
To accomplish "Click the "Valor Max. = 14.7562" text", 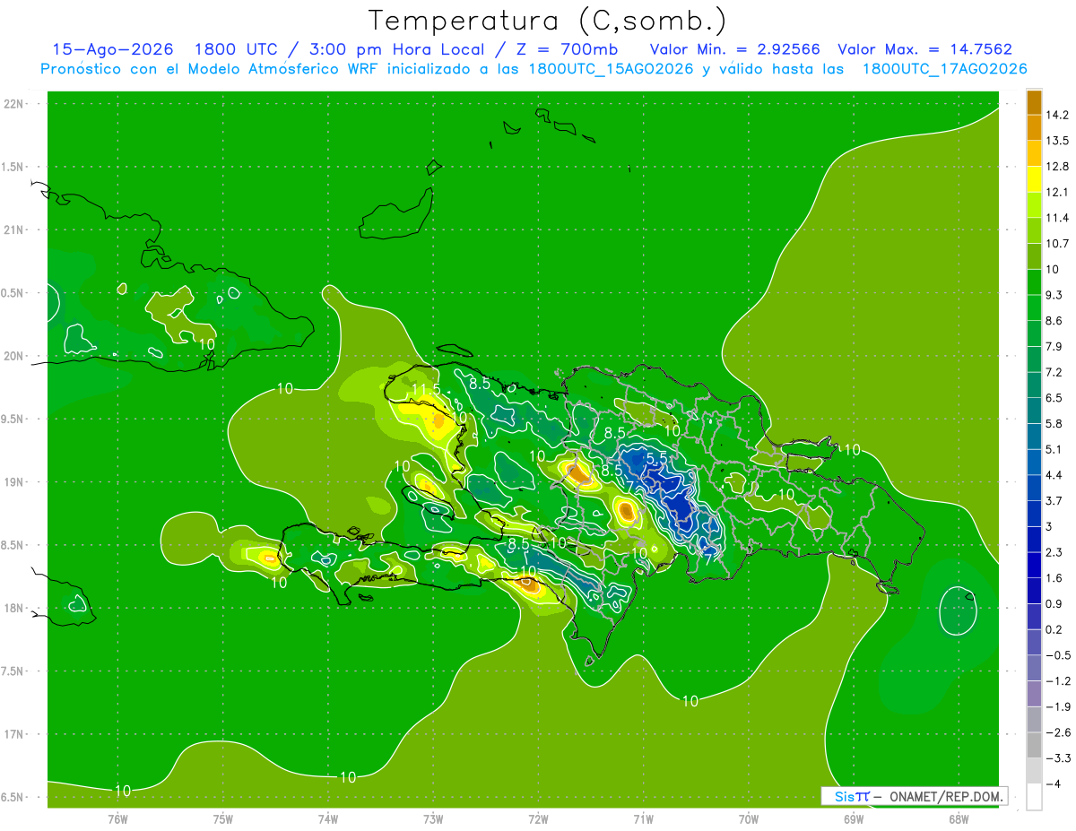I will pyautogui.click(x=924, y=49).
